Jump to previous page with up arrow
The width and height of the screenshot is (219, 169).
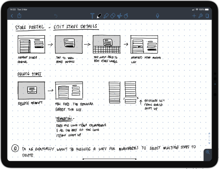click(x=209, y=133)
